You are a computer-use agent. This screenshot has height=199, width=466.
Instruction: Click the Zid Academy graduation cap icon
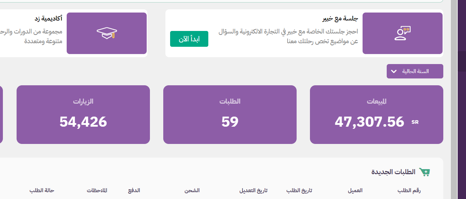[x=107, y=33]
